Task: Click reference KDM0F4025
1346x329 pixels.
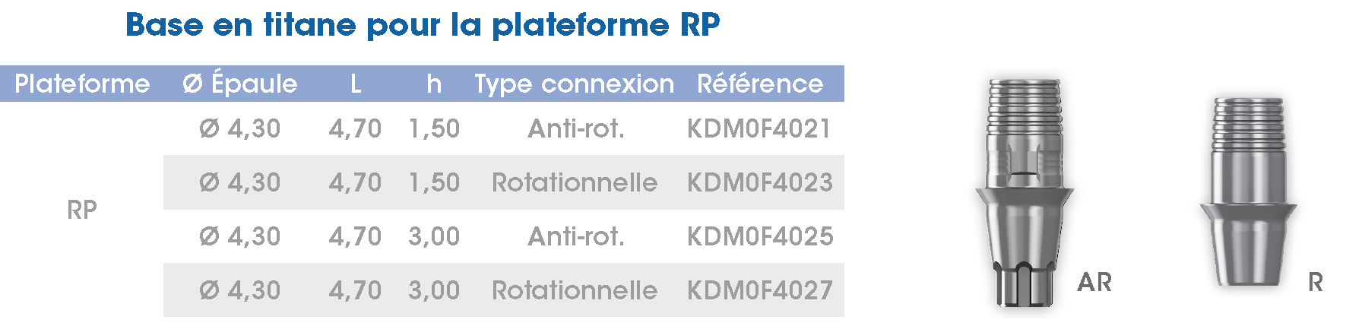Action: (x=759, y=236)
